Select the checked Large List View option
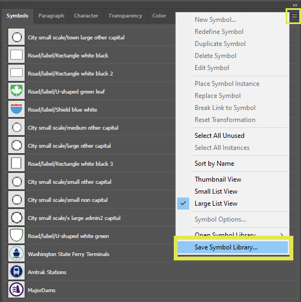Image resolution: width=301 pixels, height=302 pixels. pyautogui.click(x=232, y=204)
